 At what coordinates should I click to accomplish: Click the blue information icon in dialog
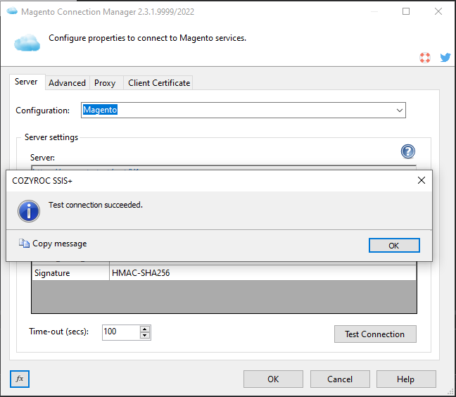point(29,211)
